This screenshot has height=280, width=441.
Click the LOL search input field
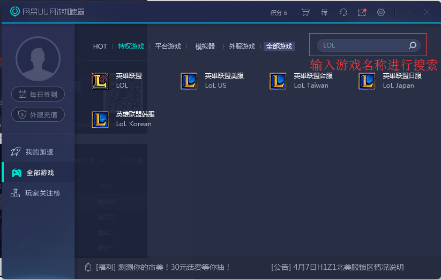point(369,45)
